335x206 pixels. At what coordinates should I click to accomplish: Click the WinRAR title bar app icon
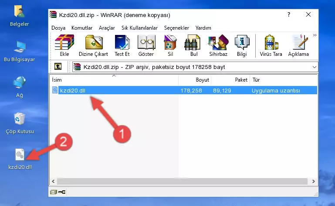53,15
